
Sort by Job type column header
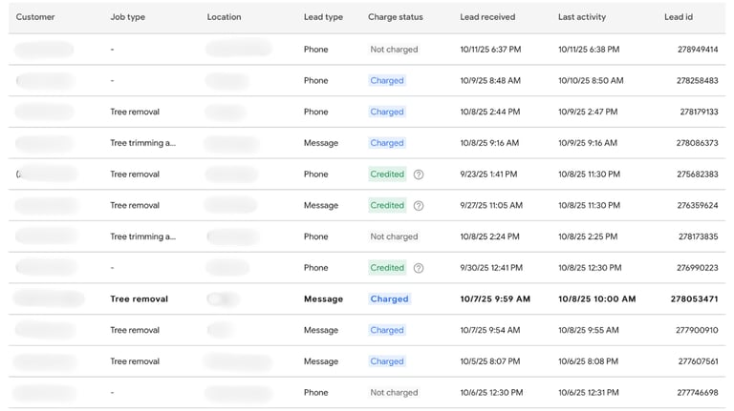click(x=128, y=17)
